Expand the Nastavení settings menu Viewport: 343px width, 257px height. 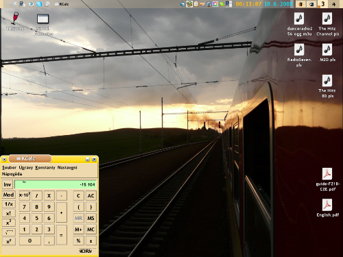(x=67, y=167)
